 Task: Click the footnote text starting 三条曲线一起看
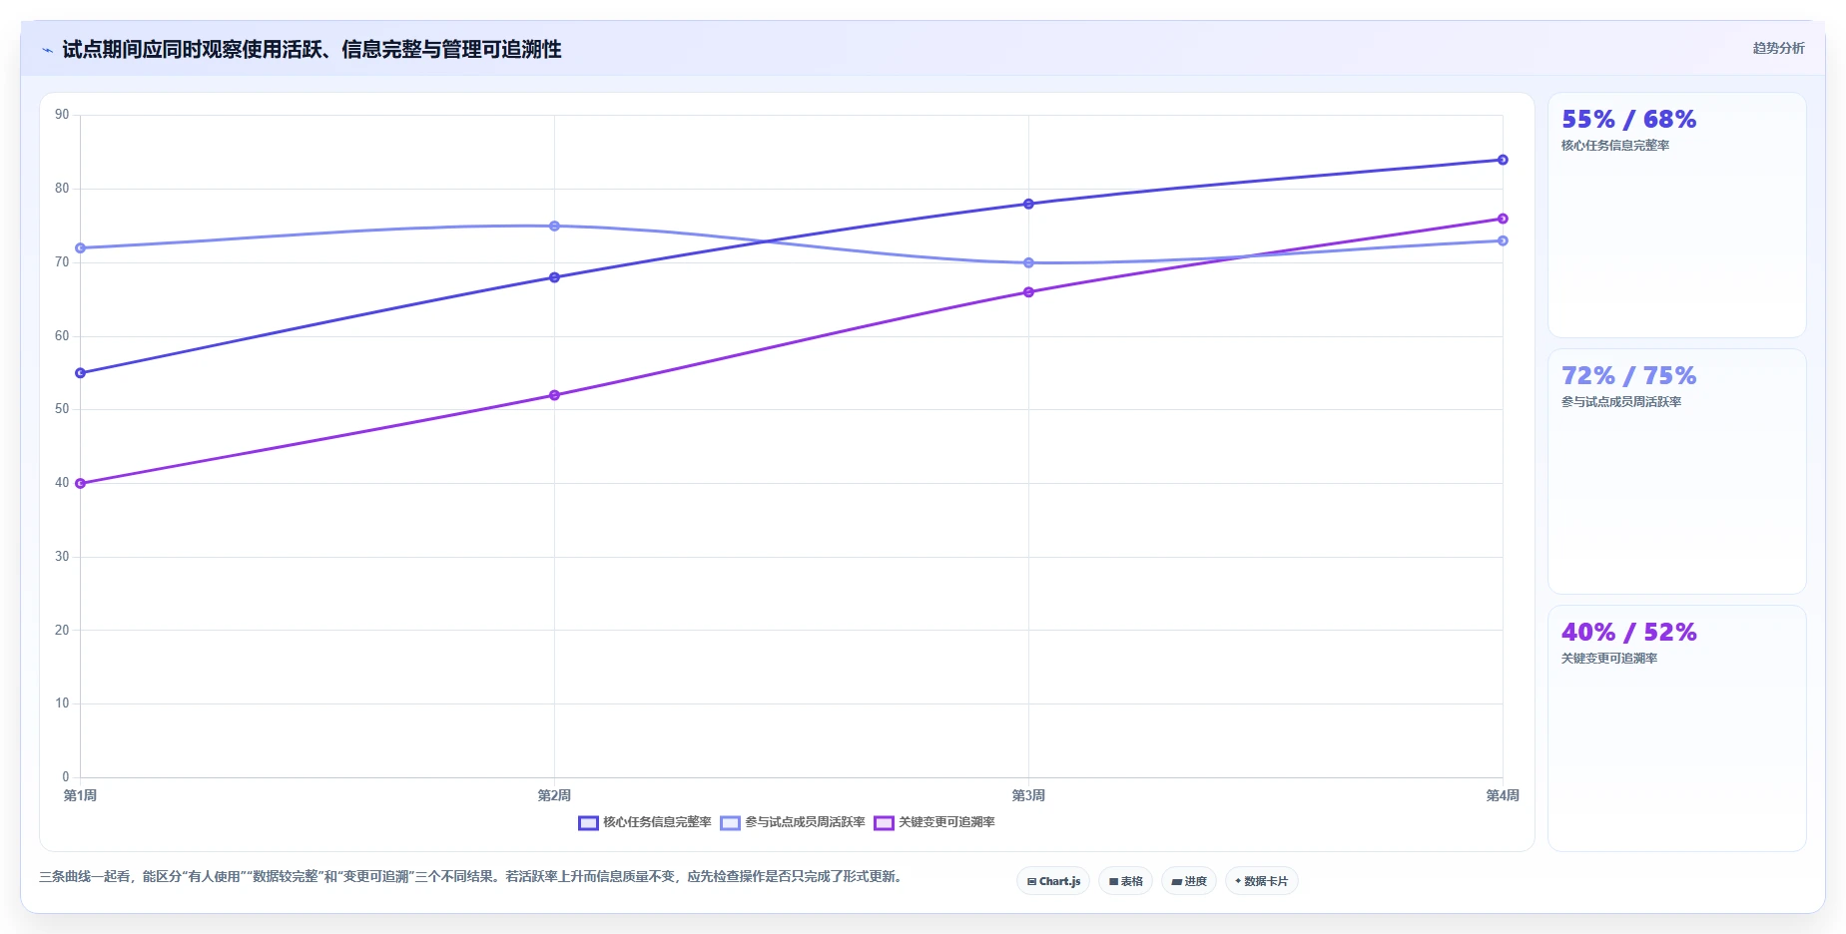[x=470, y=876]
